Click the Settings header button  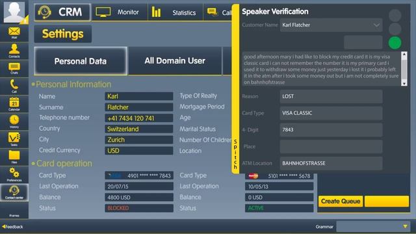point(63,34)
